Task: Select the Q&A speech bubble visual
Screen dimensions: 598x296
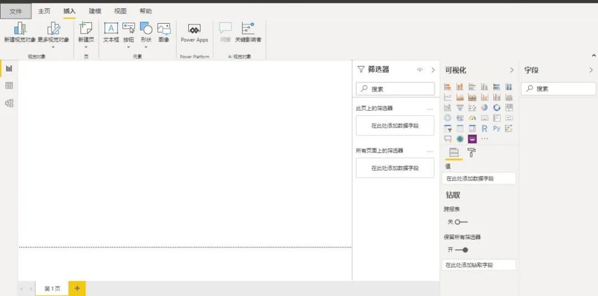Action: click(448, 139)
